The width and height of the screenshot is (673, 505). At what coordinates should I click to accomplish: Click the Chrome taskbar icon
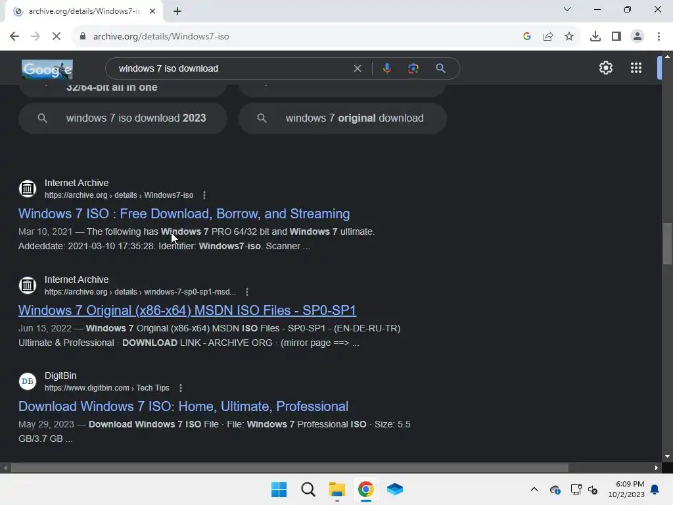(365, 489)
